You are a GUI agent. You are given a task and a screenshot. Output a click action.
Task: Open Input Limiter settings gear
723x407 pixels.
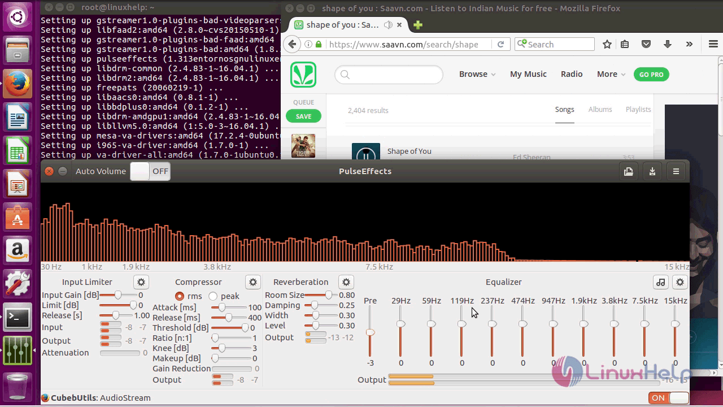(141, 282)
